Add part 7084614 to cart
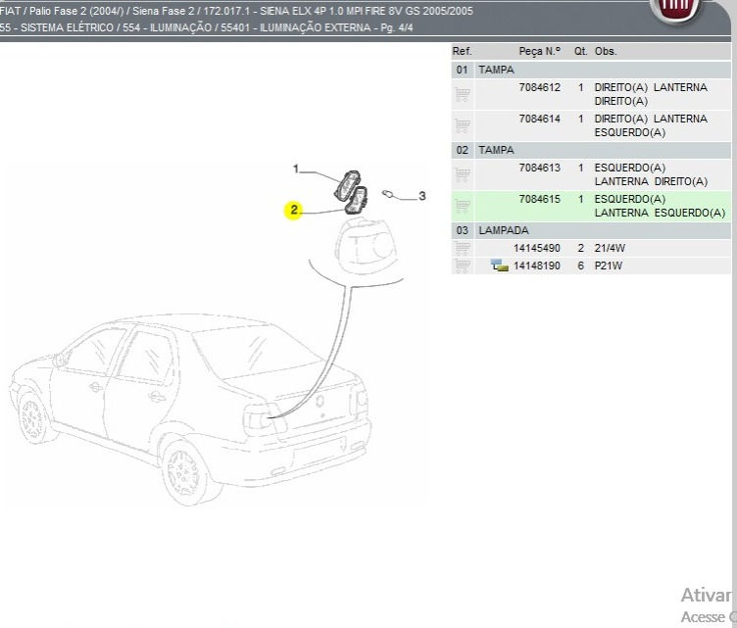Image resolution: width=737 pixels, height=628 pixels. coord(463,125)
